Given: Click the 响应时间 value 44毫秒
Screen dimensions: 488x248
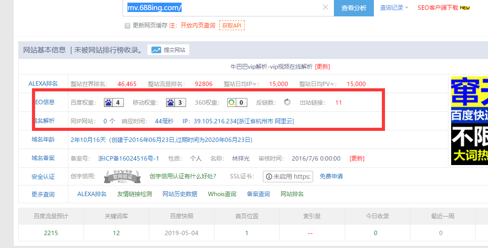Looking at the screenshot, I should [x=164, y=121].
